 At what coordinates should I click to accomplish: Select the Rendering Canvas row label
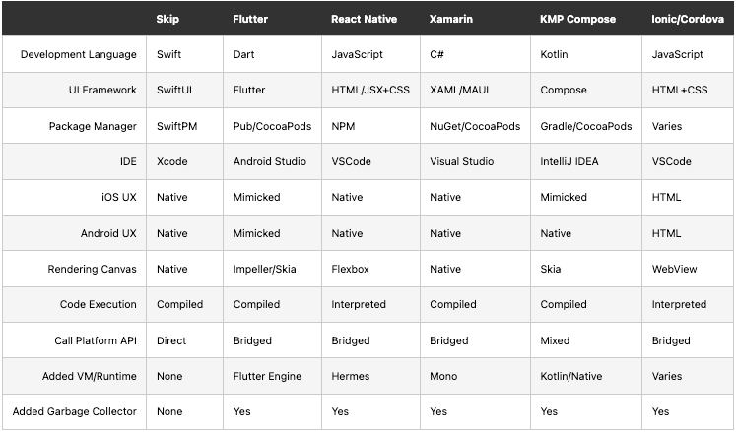[x=93, y=269]
